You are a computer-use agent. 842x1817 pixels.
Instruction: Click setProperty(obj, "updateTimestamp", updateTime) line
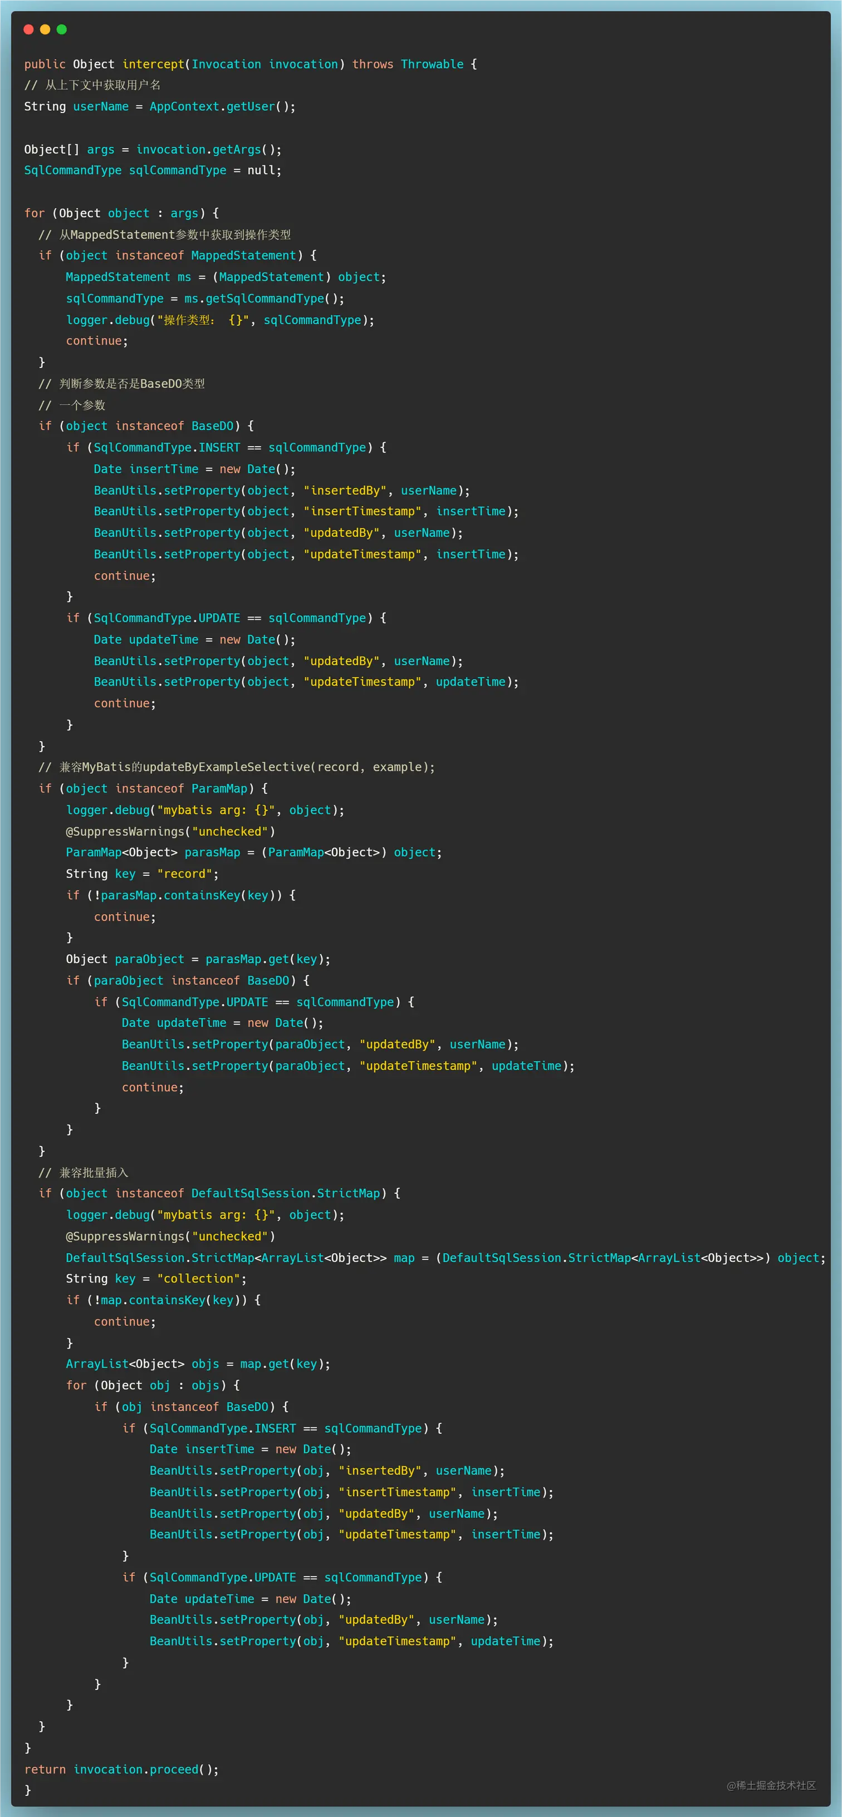point(352,1642)
